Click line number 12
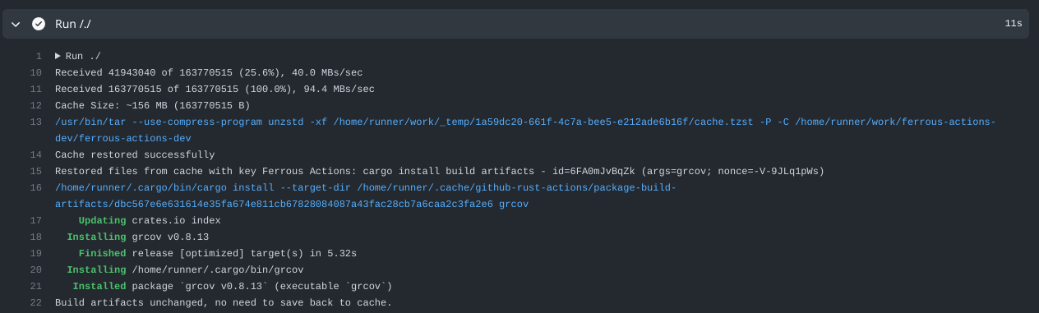The height and width of the screenshot is (313, 1039). (x=36, y=105)
